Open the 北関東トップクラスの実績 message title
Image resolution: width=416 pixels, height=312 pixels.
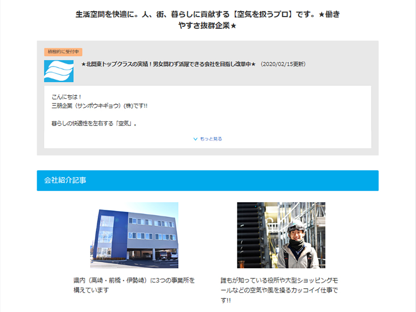tap(168, 64)
